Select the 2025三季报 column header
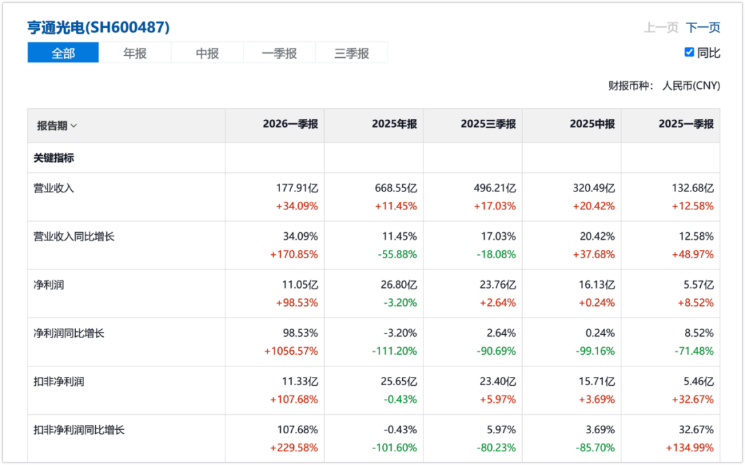 click(x=488, y=124)
